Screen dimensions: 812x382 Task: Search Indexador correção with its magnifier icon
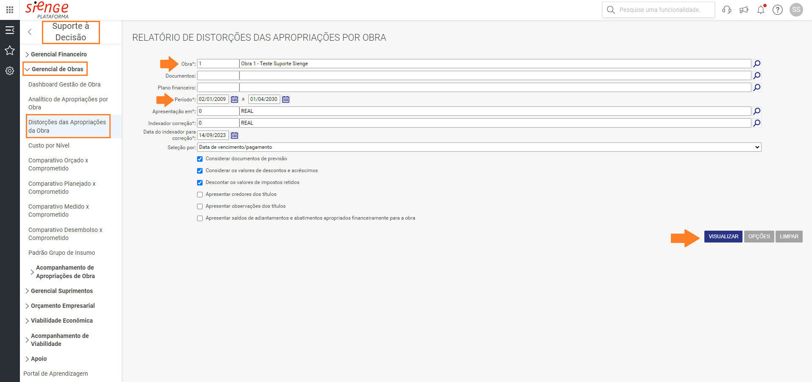click(757, 123)
